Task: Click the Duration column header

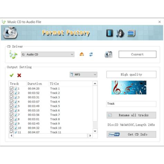Action: pos(38,84)
